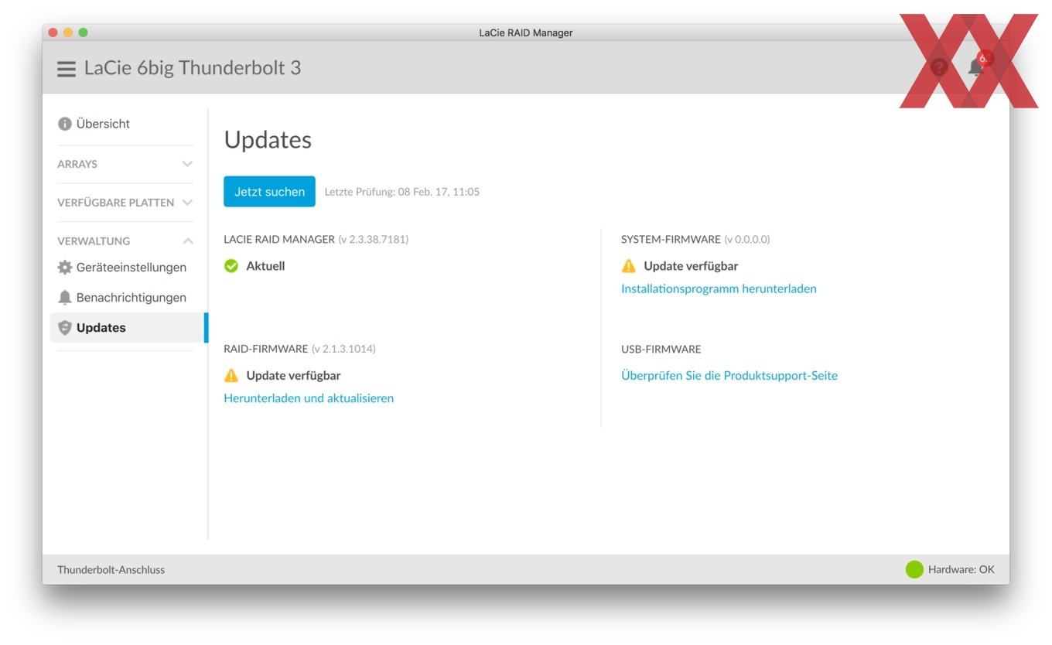Screen dimensions: 1052x645
Task: Click the Thunderbolt-Anschluss status text
Action: coord(111,570)
